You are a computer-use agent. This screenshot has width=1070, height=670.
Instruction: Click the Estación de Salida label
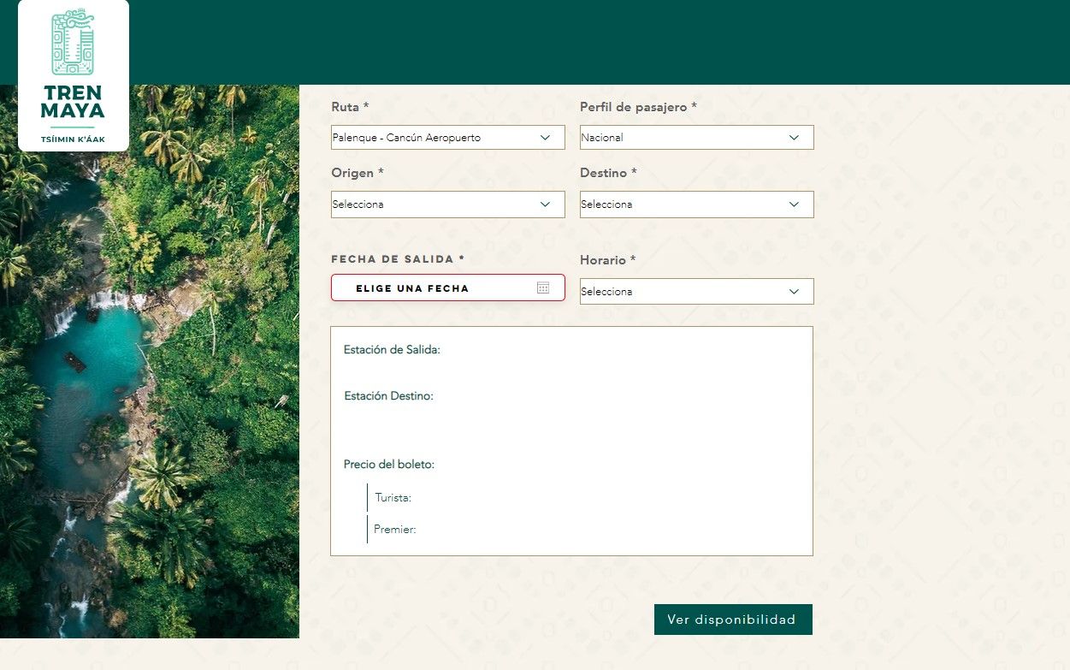point(392,350)
